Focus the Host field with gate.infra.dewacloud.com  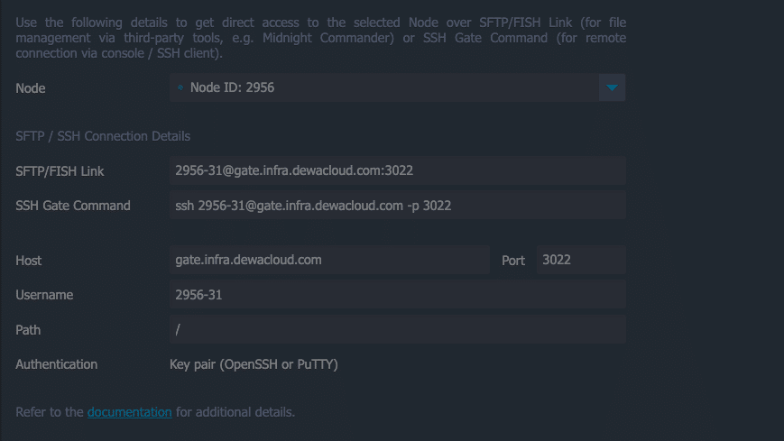click(329, 260)
